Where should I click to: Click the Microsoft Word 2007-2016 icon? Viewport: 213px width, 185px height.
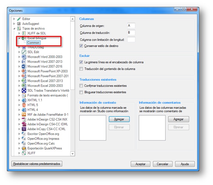click(x=24, y=67)
